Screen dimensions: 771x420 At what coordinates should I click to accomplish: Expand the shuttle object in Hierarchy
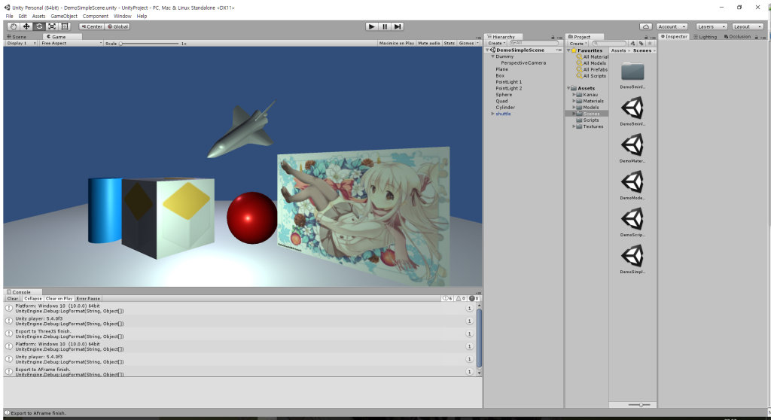(492, 114)
